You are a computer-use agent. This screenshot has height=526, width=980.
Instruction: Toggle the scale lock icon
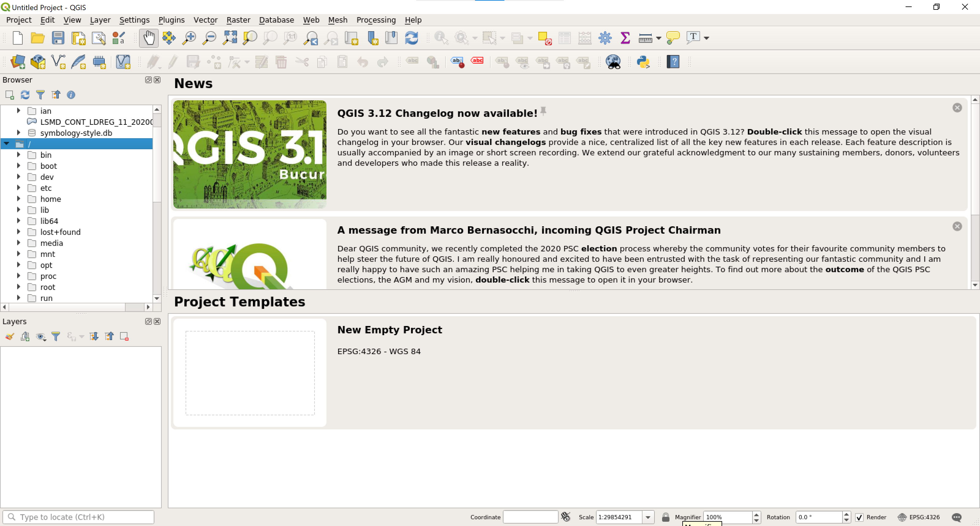pyautogui.click(x=665, y=517)
